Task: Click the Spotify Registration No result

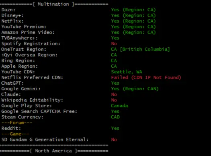Action: (x=114, y=44)
